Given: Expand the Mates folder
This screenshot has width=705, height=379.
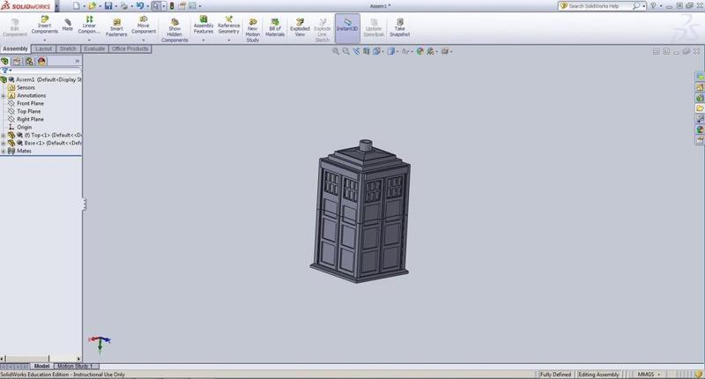Looking at the screenshot, I should 4,151.
